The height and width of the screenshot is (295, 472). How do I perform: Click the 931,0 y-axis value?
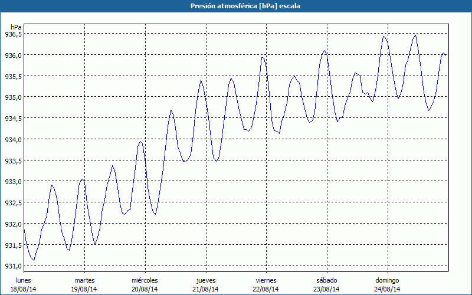[14, 266]
